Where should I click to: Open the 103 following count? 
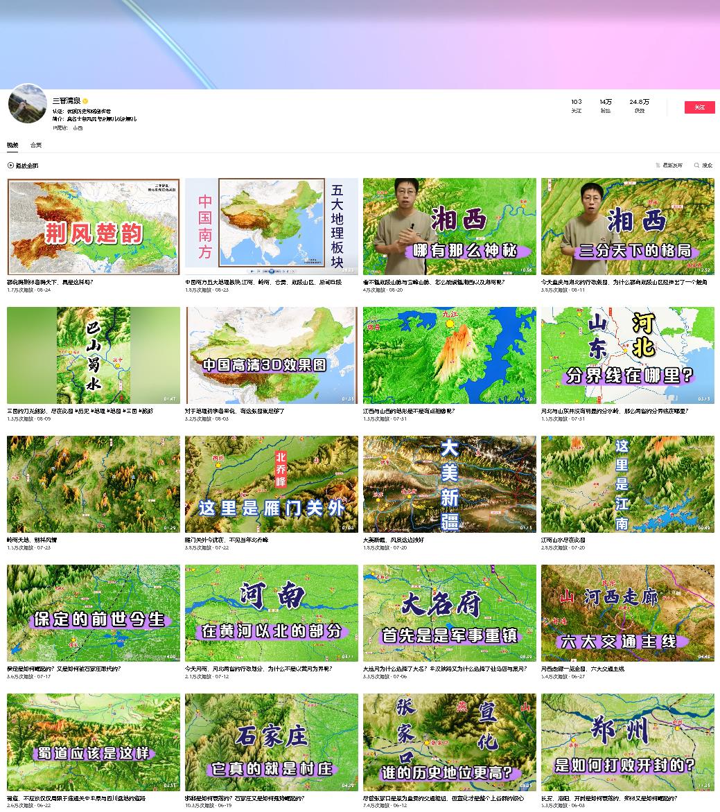click(x=576, y=103)
